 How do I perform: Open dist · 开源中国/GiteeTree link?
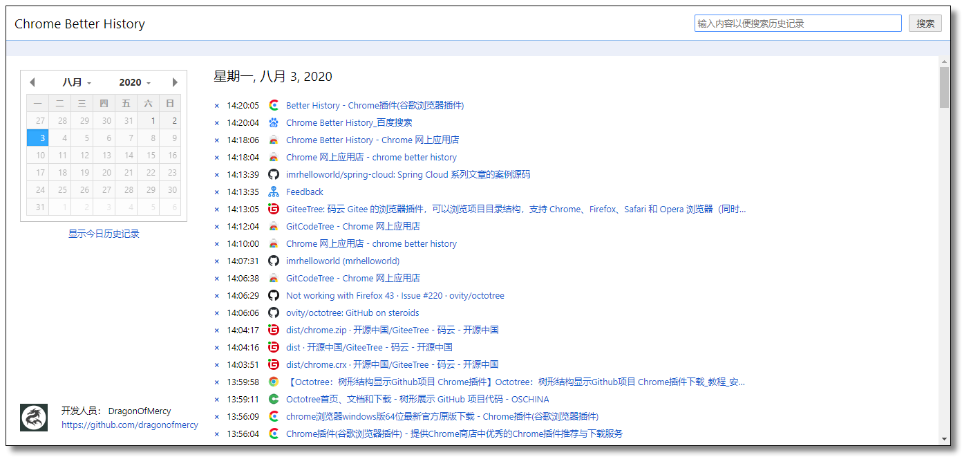pos(369,348)
